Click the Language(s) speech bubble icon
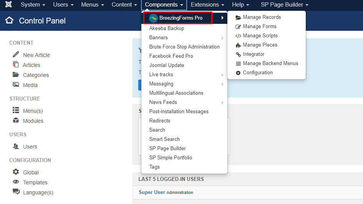The width and height of the screenshot is (363, 204). [16, 192]
